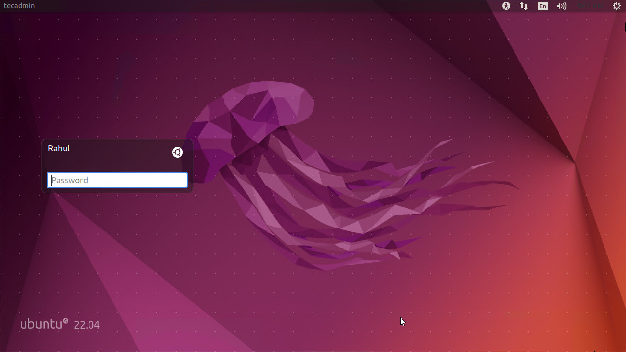Screen dimensions: 626x352
Task: Open the accessibility menu icon
Action: (x=506, y=6)
